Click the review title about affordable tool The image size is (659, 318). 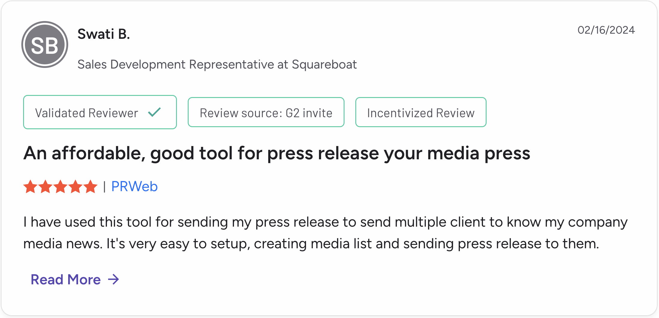[x=277, y=154]
